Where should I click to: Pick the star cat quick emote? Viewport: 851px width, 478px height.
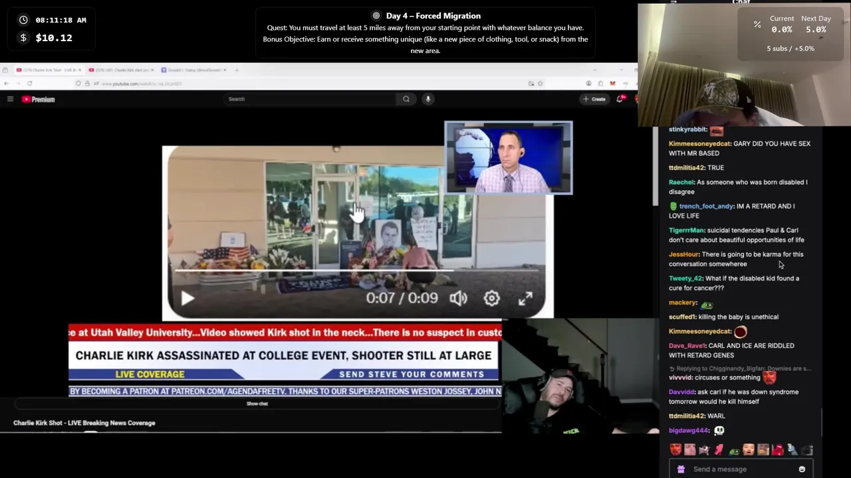click(703, 450)
